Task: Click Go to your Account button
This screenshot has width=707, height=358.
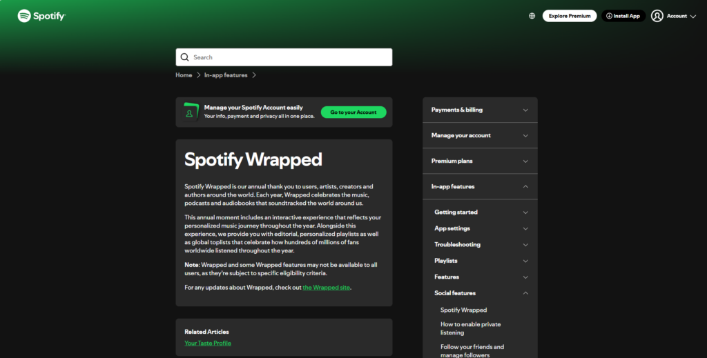Action: coord(353,112)
